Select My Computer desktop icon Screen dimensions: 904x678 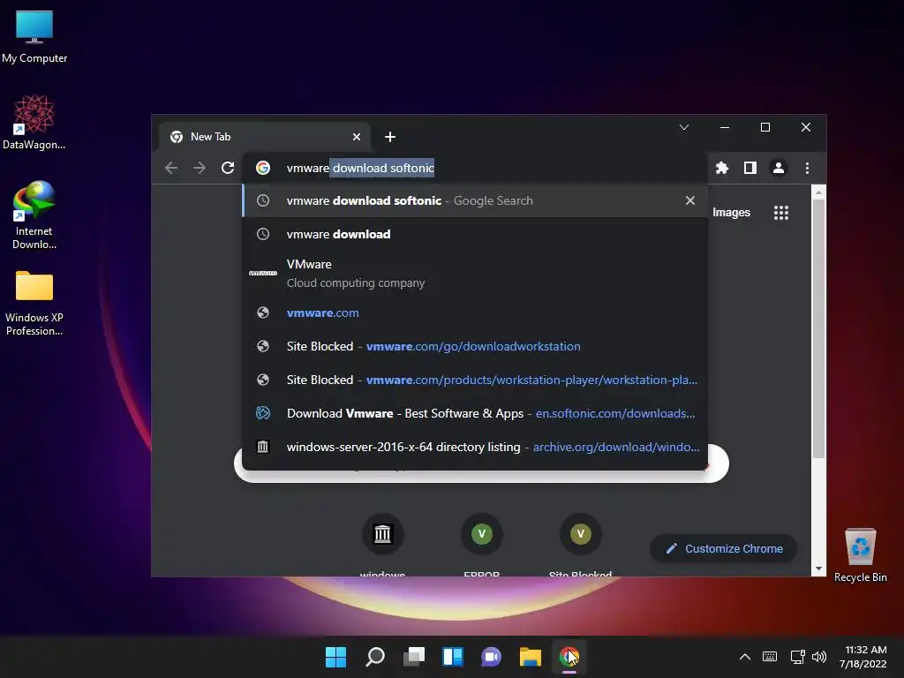click(34, 36)
